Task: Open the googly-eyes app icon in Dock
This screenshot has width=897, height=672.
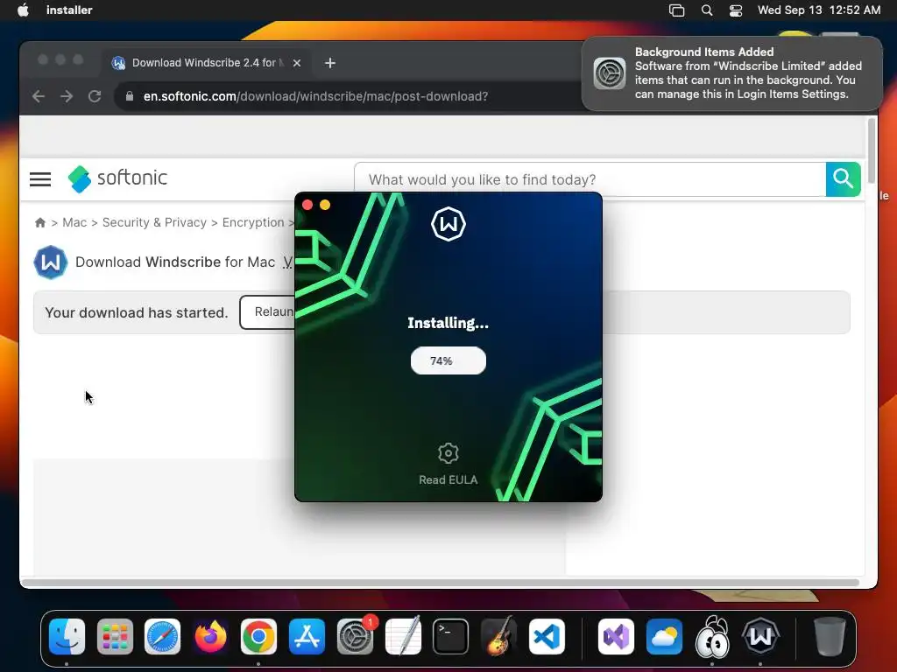Action: tap(712, 636)
